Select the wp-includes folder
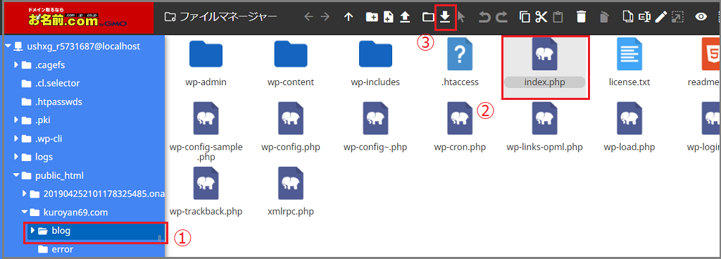The height and width of the screenshot is (259, 721). 375,63
